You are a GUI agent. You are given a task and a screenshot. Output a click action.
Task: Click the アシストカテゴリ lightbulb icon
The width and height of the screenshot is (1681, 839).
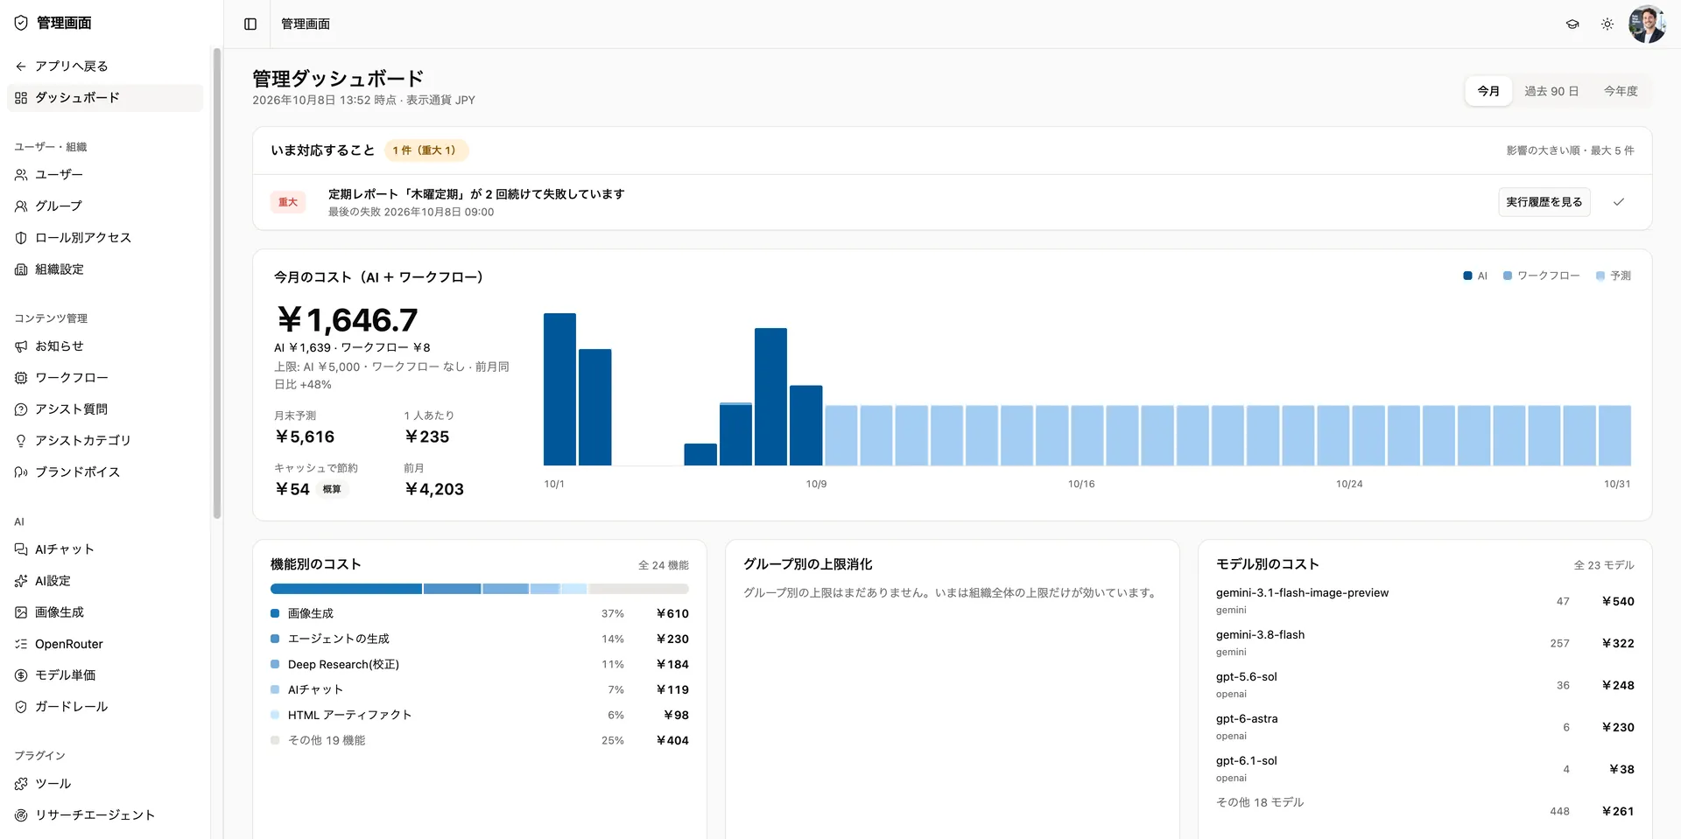(21, 441)
